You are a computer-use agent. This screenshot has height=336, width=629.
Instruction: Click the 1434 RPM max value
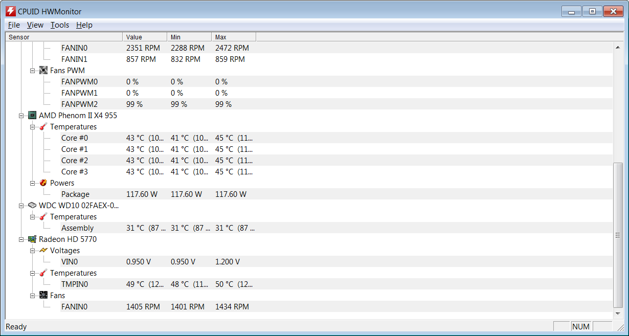[x=232, y=307]
